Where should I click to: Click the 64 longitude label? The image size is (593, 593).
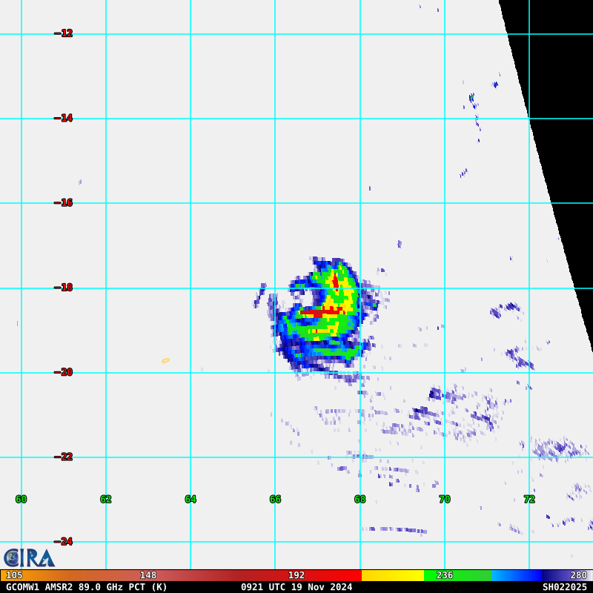tap(191, 499)
